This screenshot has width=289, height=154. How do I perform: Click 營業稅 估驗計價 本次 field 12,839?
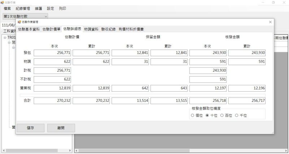pos(52,88)
